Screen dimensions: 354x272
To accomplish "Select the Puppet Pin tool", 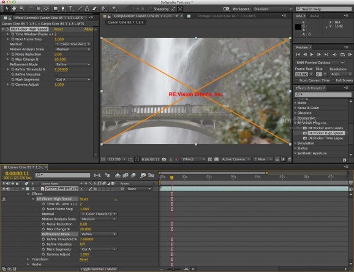I will (x=114, y=9).
